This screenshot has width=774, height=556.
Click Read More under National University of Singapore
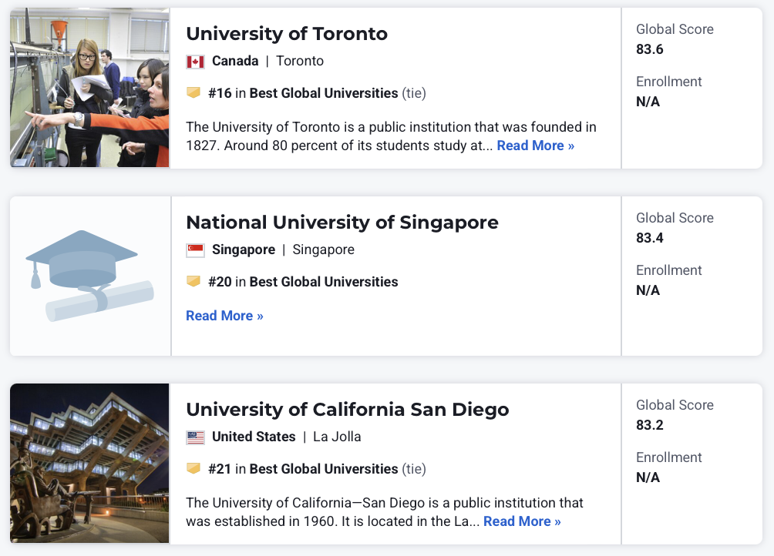point(224,316)
